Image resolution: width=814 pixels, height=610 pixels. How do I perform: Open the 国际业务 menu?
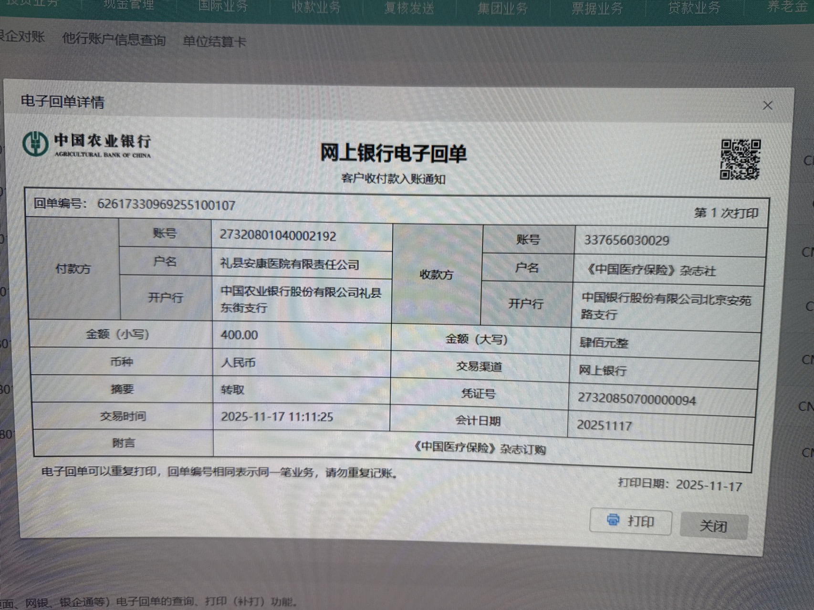coord(223,6)
